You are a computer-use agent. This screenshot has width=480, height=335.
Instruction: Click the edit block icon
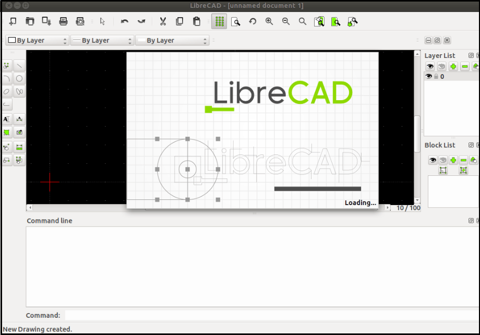(443, 170)
